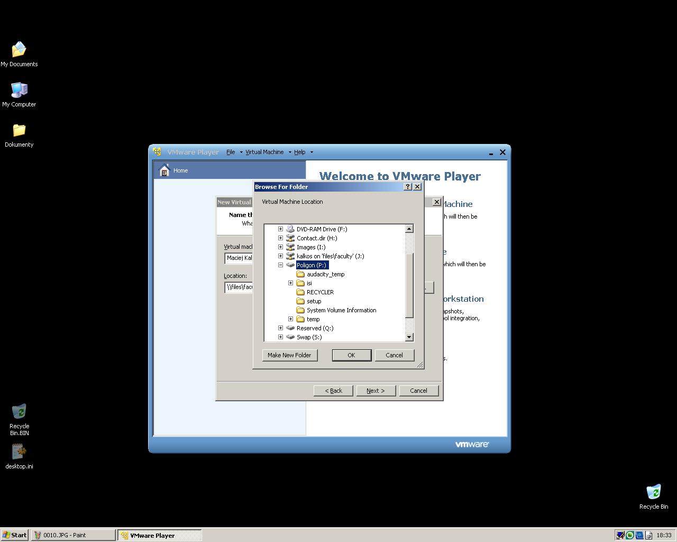Click the folder tree scroll down arrow
Image resolution: width=677 pixels, height=542 pixels.
point(409,337)
